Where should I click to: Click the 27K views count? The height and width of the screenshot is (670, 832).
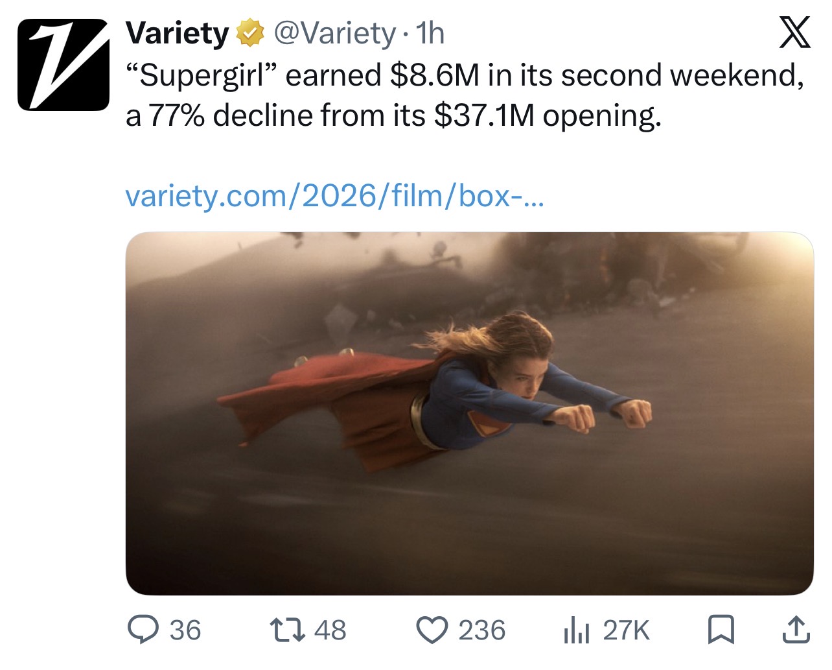626,630
